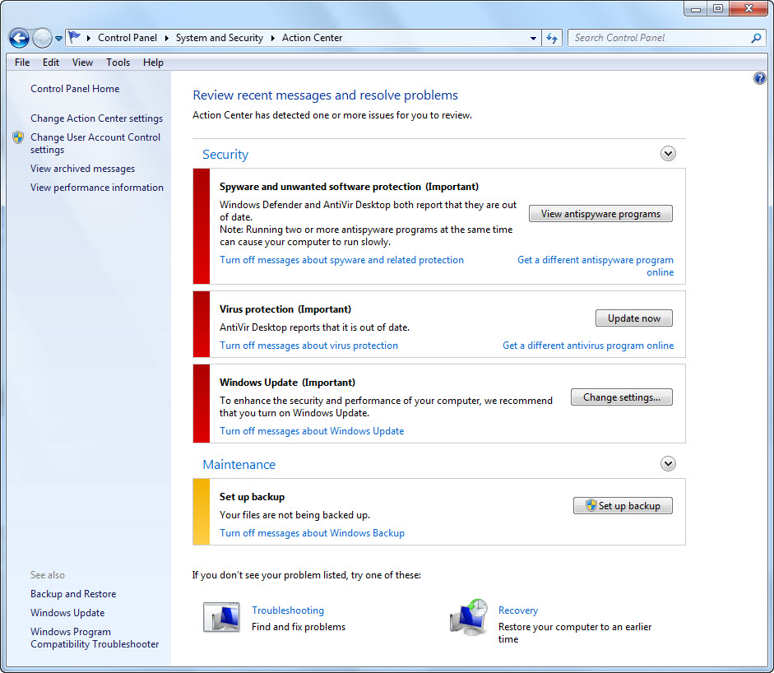Collapse the Security section chevron

[668, 154]
